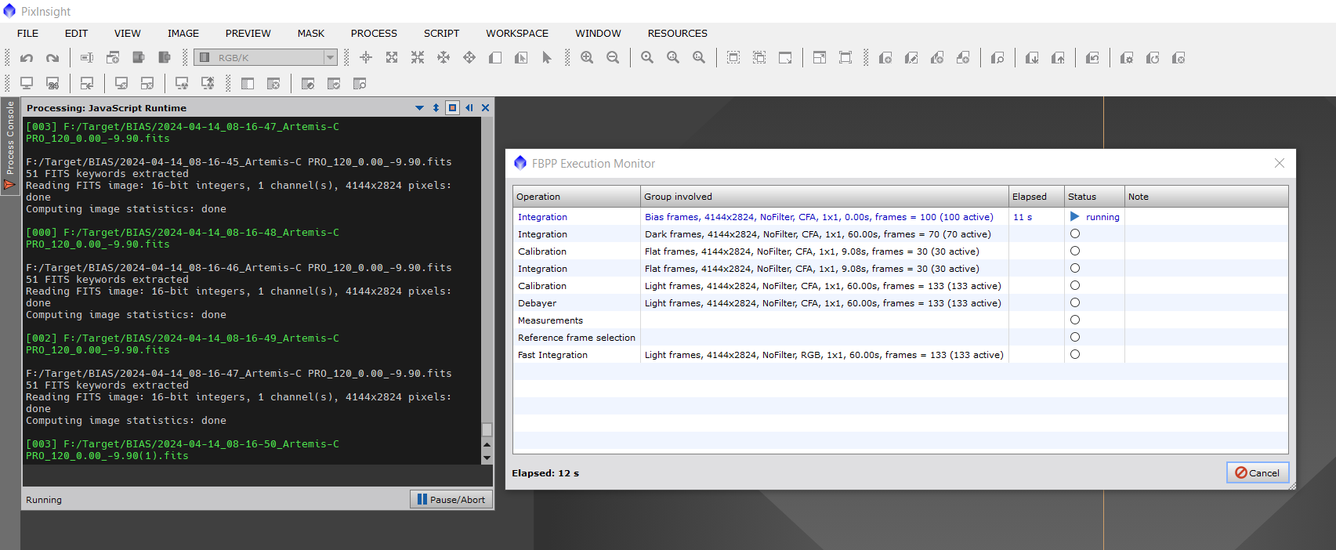Click the remove process icon with X
This screenshot has width=1336, height=550.
[1179, 58]
